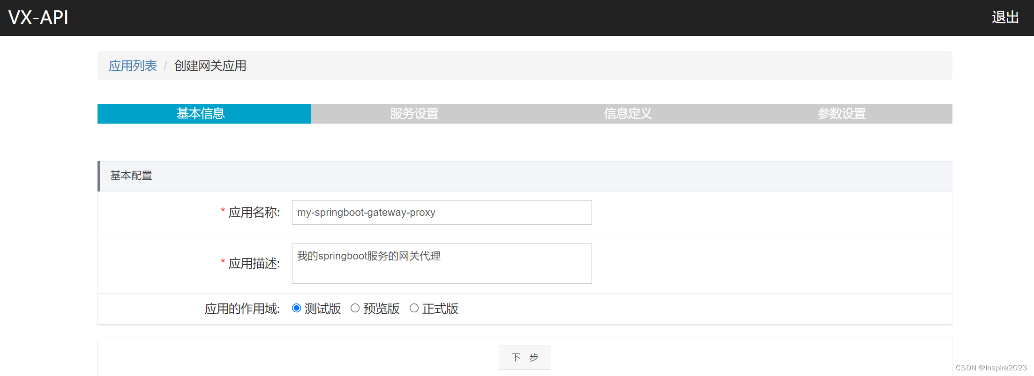Viewport: 1034px width, 376px height.
Task: Click the 应用的作用域 label
Action: coord(242,309)
